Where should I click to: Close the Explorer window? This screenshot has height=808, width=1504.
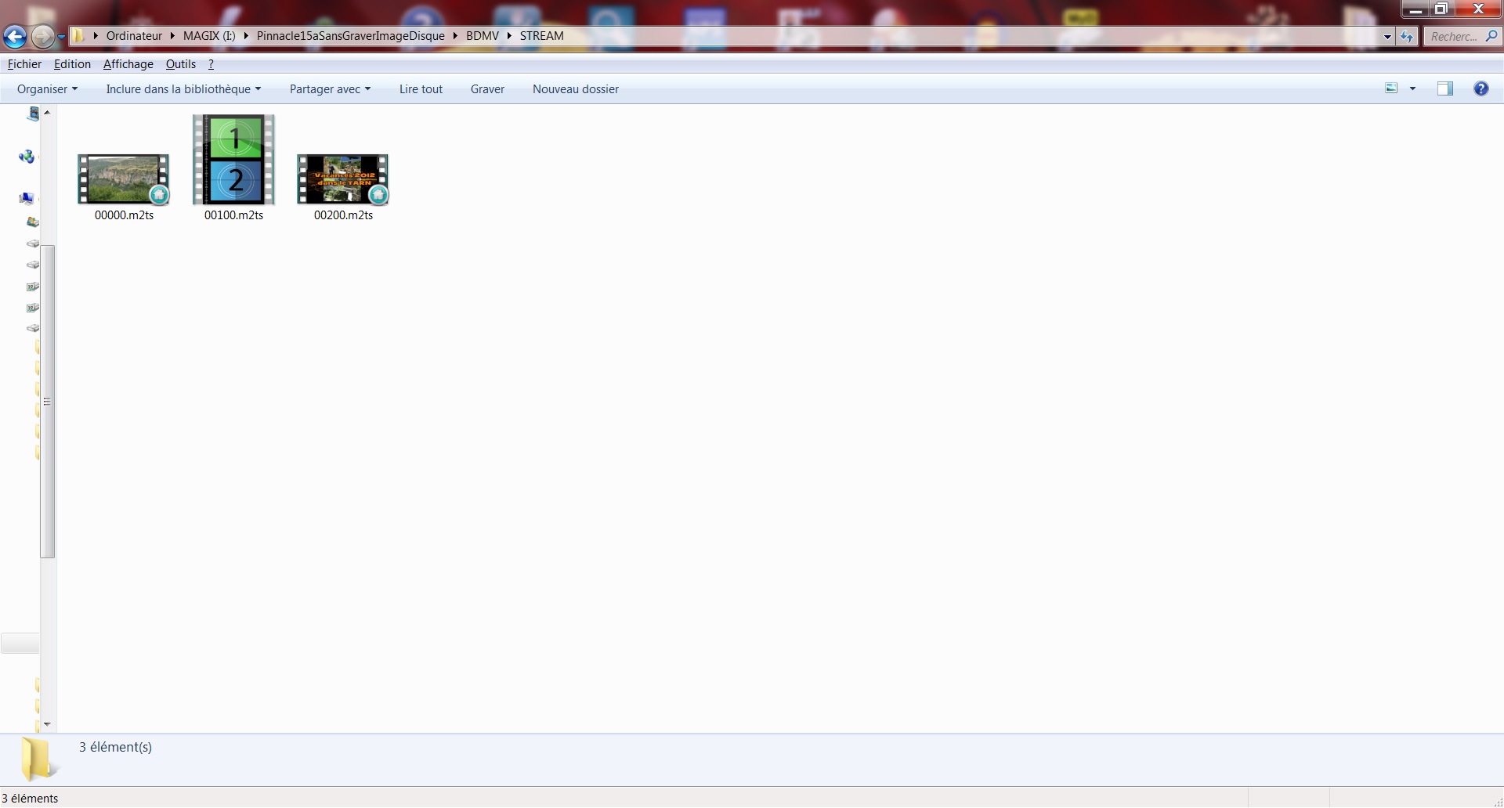[x=1477, y=9]
